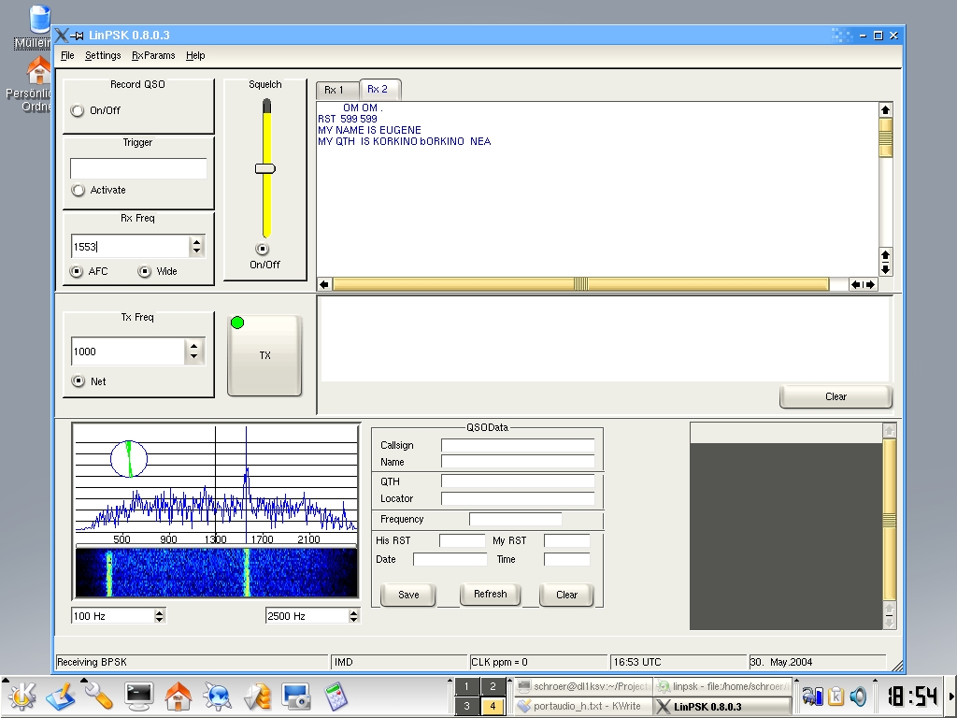Image resolution: width=957 pixels, height=718 pixels.
Task: Adjust the 2500 Hz upper limit spinner
Action: point(353,616)
